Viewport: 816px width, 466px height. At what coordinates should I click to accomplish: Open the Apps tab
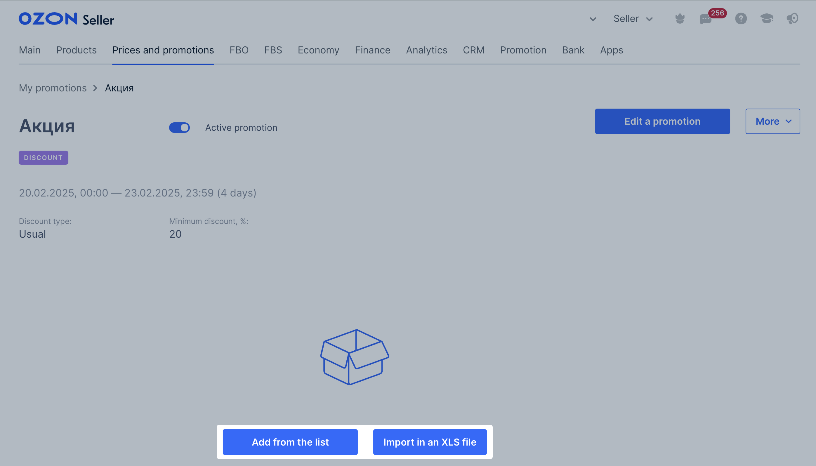tap(612, 50)
